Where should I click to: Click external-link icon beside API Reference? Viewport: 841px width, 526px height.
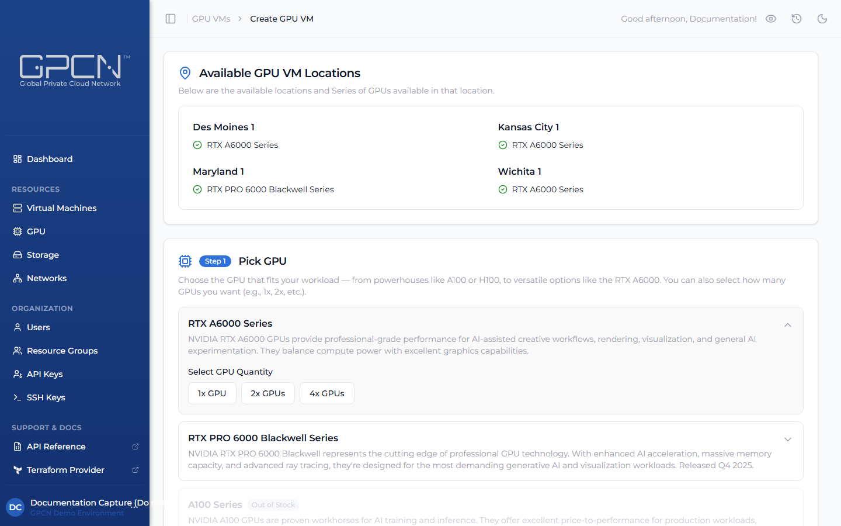point(135,447)
